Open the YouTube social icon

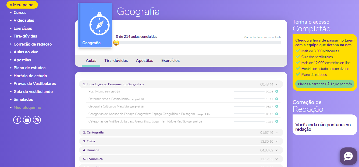click(27, 120)
